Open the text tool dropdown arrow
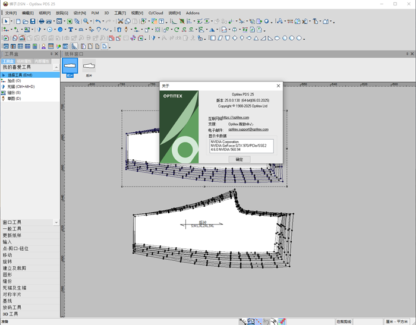 pyautogui.click(x=75, y=30)
